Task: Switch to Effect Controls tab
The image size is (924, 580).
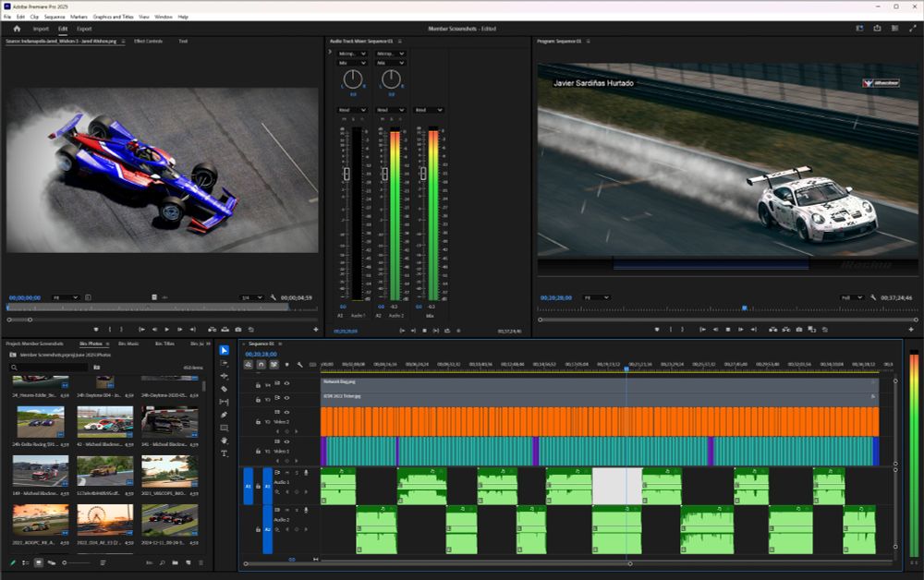Action: point(149,42)
